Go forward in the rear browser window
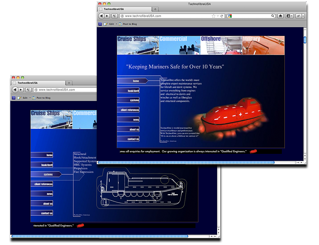The width and height of the screenshot is (319, 245). point(21,90)
